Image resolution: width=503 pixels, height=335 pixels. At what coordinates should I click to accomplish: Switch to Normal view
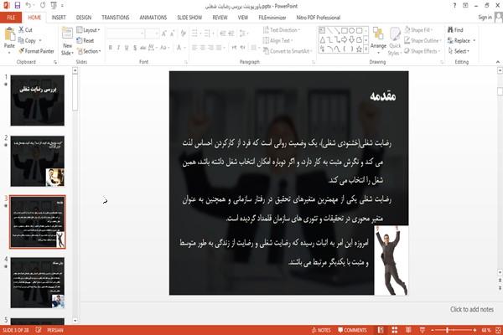381,330
